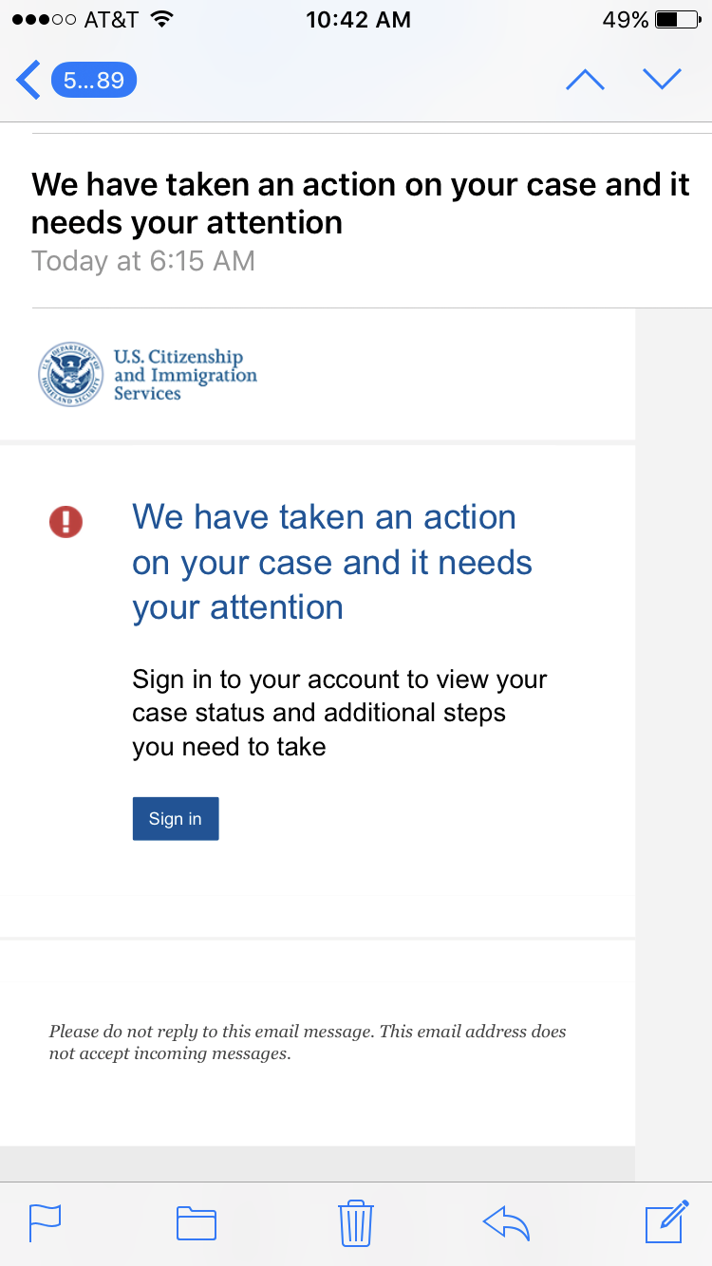The width and height of the screenshot is (712, 1266).
Task: Move message with the folder icon
Action: [x=197, y=1222]
